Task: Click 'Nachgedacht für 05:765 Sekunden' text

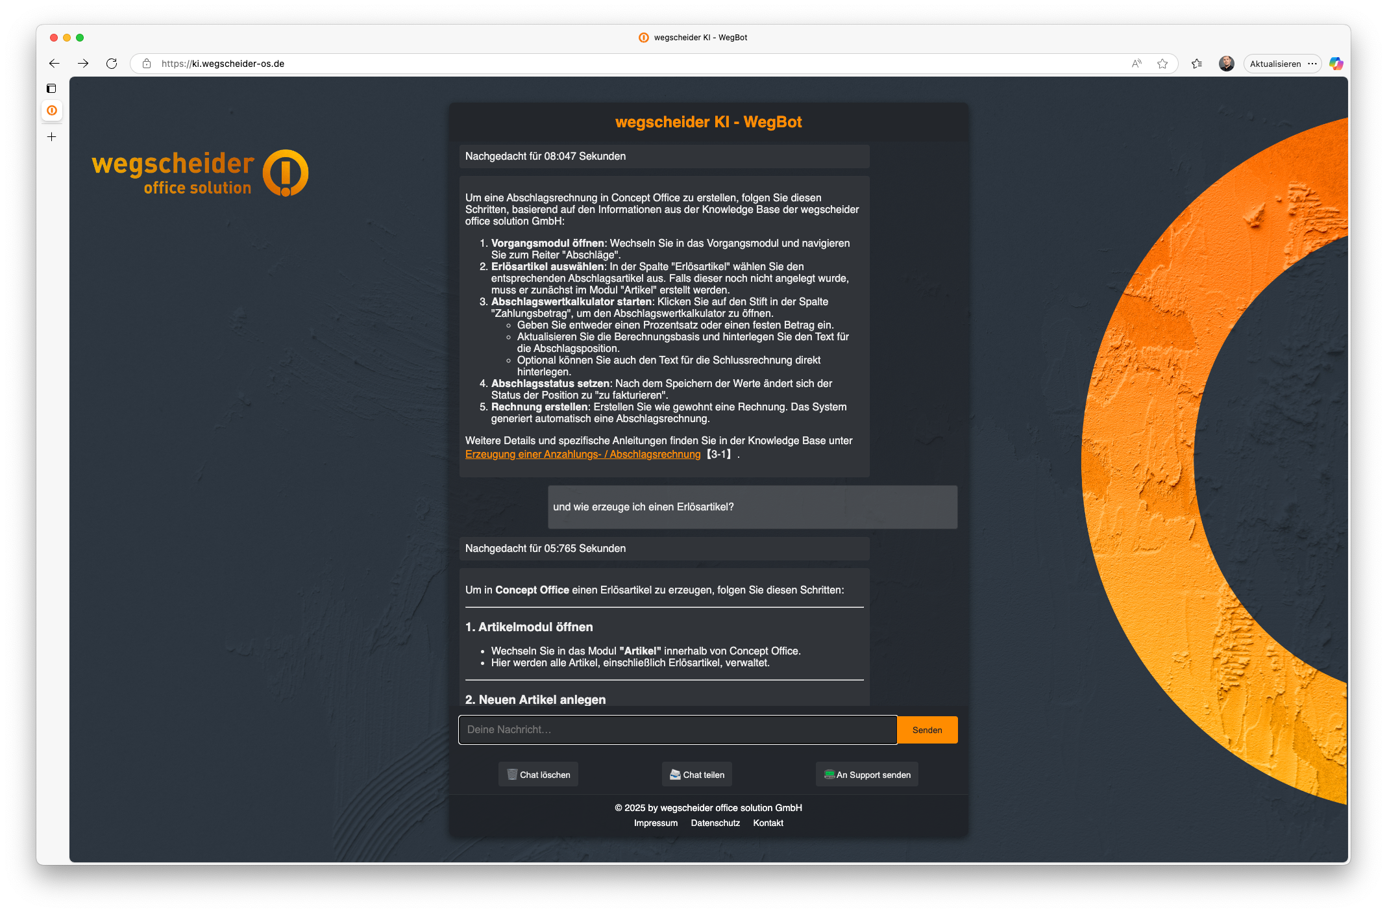Action: [x=545, y=549]
